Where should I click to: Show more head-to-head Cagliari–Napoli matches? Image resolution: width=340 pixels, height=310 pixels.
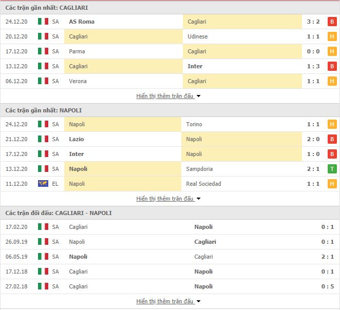click(168, 301)
